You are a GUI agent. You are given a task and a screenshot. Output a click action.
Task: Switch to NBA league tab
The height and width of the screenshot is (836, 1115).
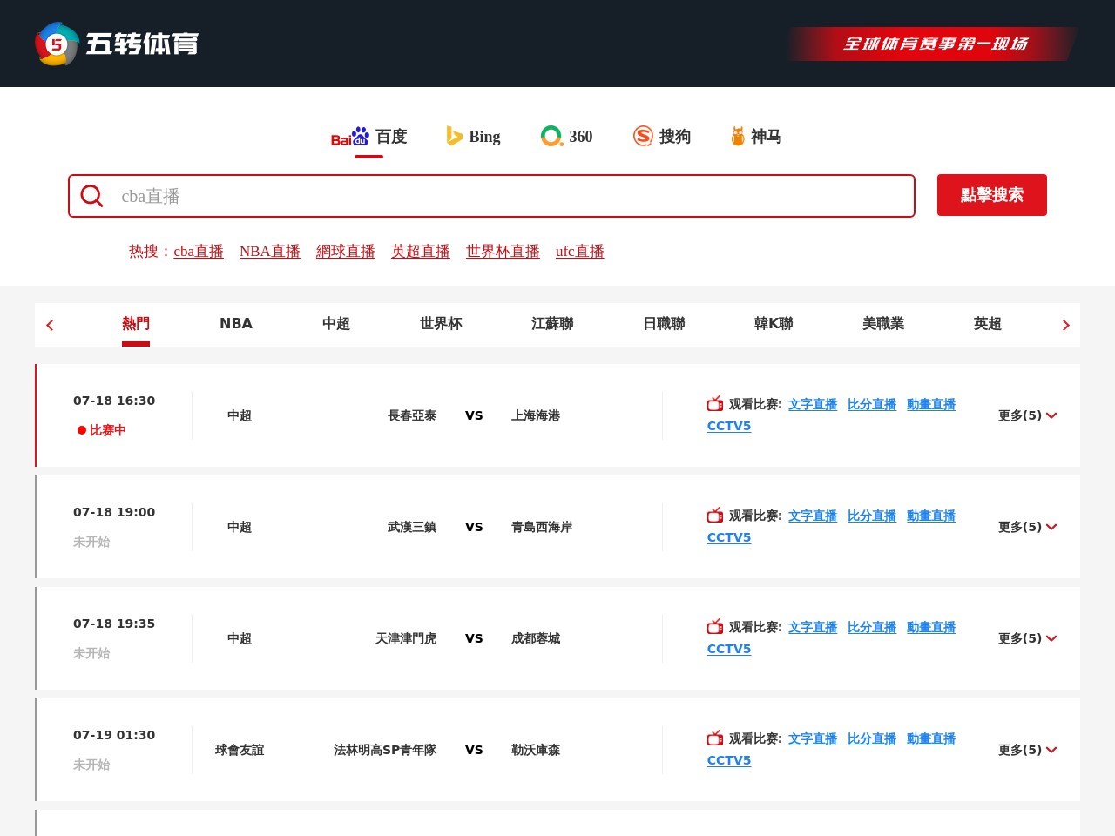pyautogui.click(x=236, y=324)
